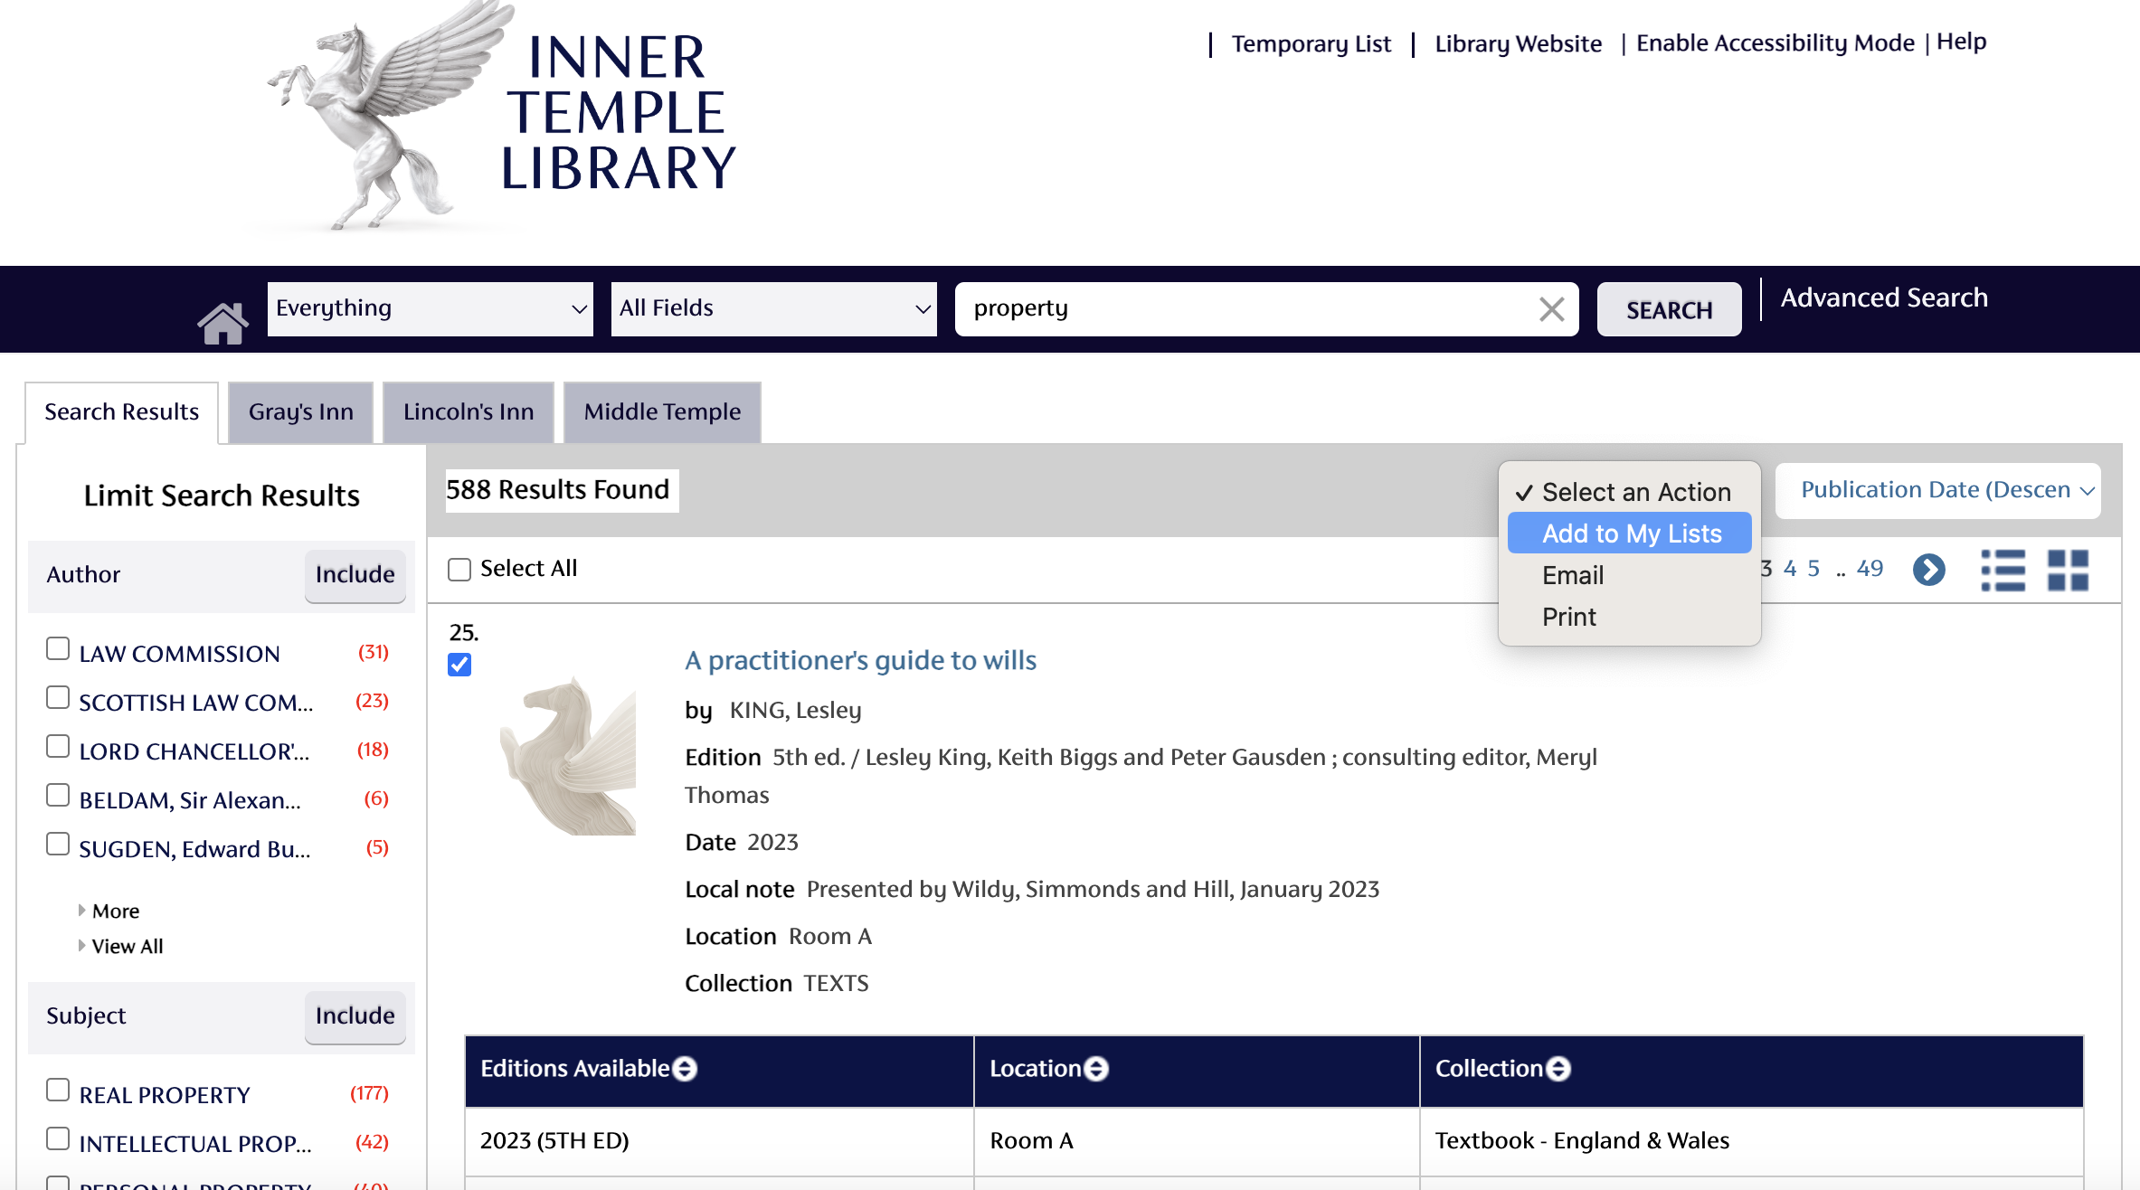This screenshot has height=1190, width=2140.
Task: Choose Select an Action option
Action: (1630, 492)
